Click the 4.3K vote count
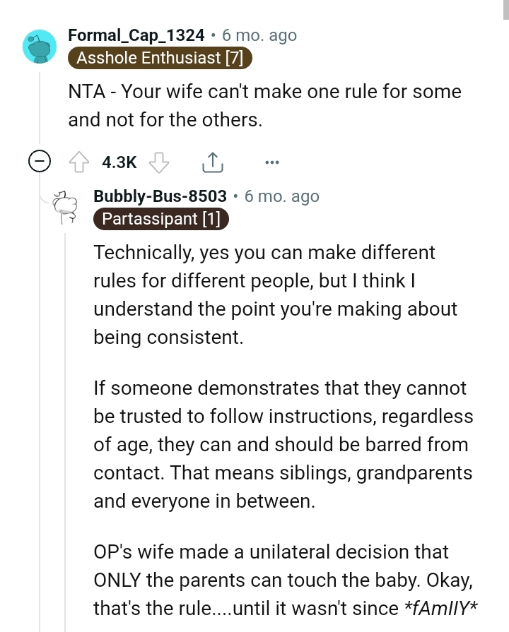 coord(118,162)
